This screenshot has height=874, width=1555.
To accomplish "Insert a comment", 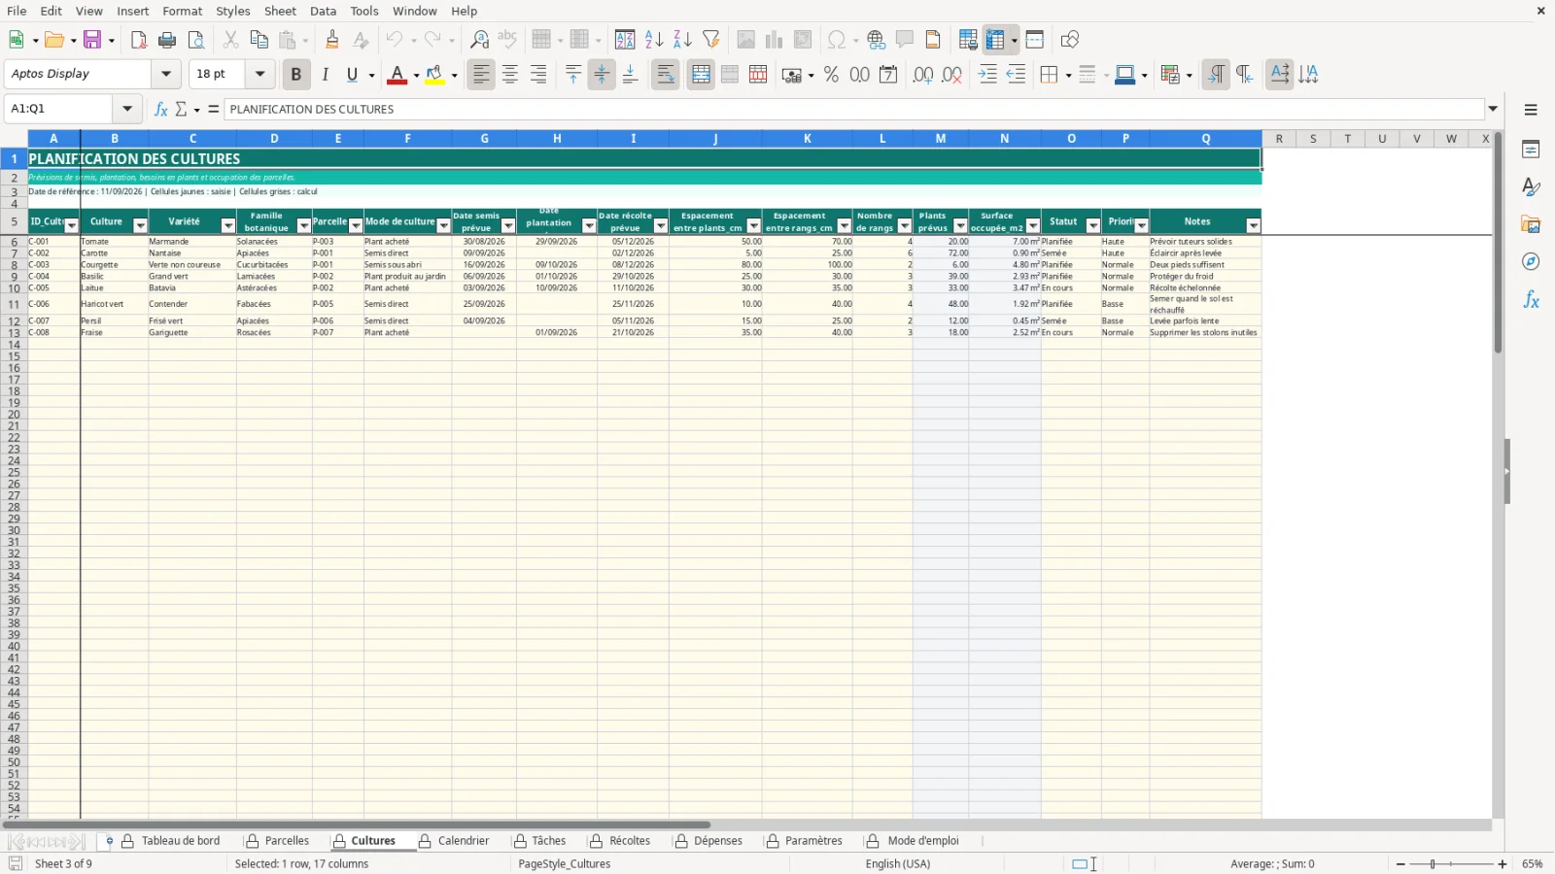I will (905, 40).
